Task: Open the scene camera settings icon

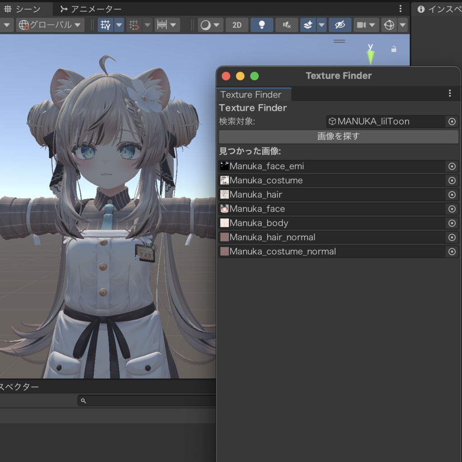Action: (x=363, y=25)
